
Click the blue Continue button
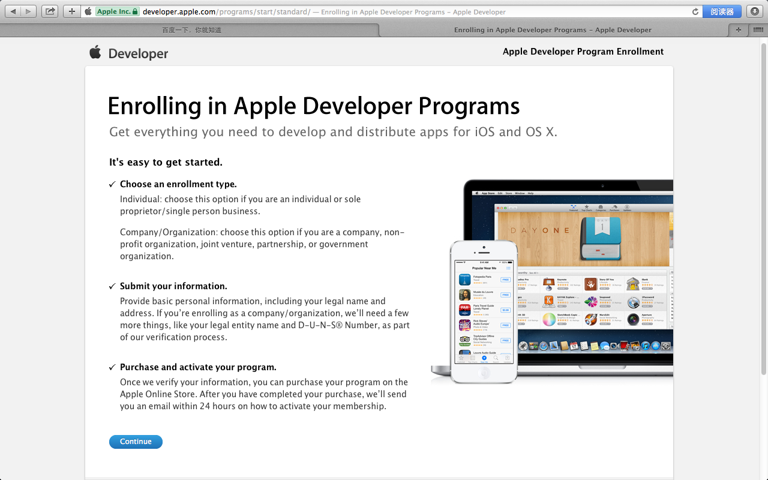(136, 442)
